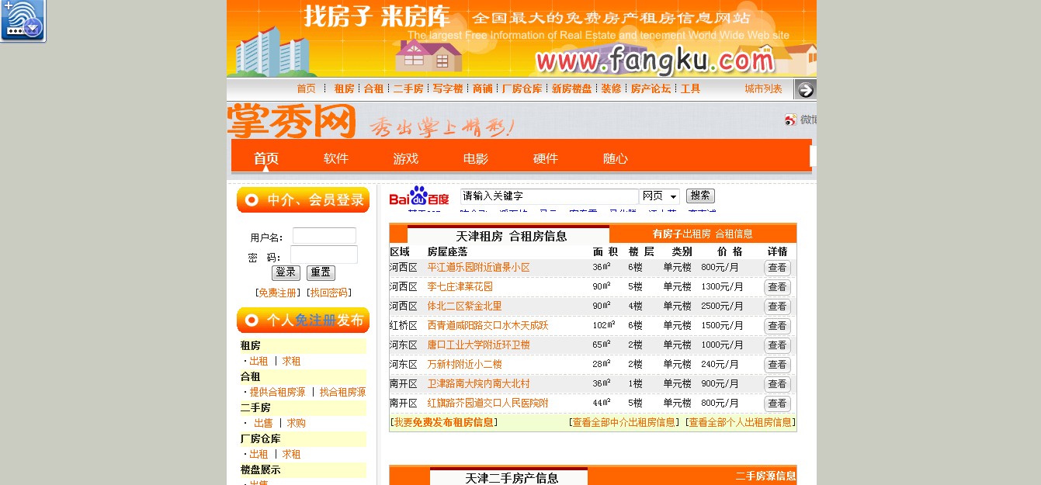Screen dimensions: 1041x485
Task: Click the arrow icon beside 城市列表
Action: pyautogui.click(x=806, y=89)
